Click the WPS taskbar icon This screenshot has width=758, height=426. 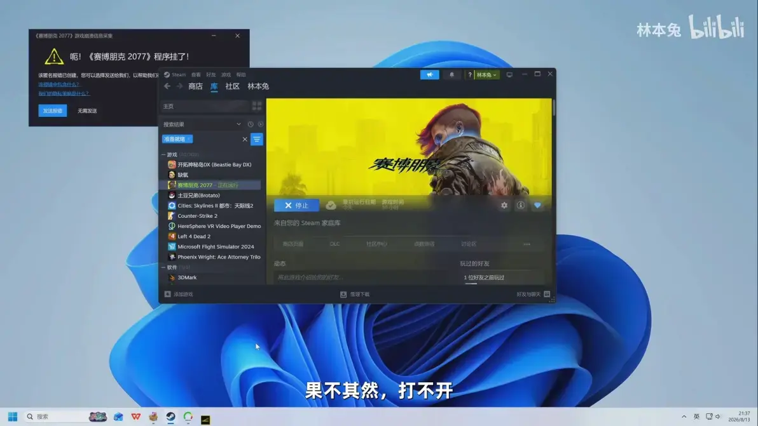(136, 416)
